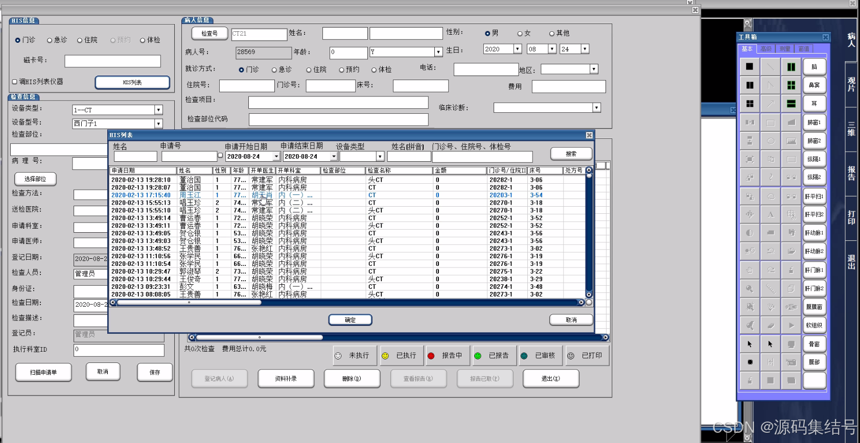Switch to the 测量 toolbox tab

pyautogui.click(x=785, y=49)
